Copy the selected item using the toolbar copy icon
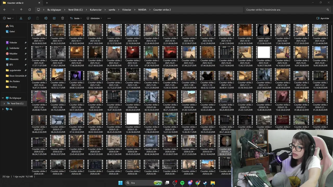 29,18
